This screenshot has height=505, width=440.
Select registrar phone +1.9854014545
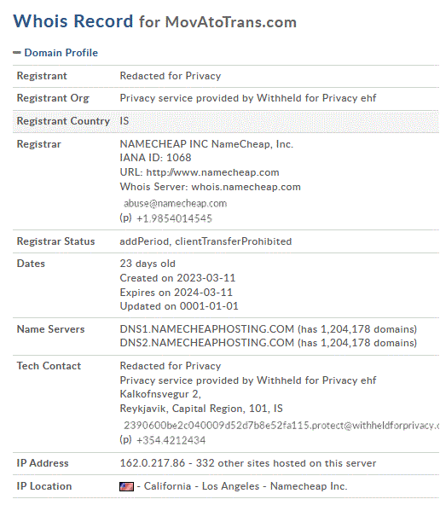point(174,218)
